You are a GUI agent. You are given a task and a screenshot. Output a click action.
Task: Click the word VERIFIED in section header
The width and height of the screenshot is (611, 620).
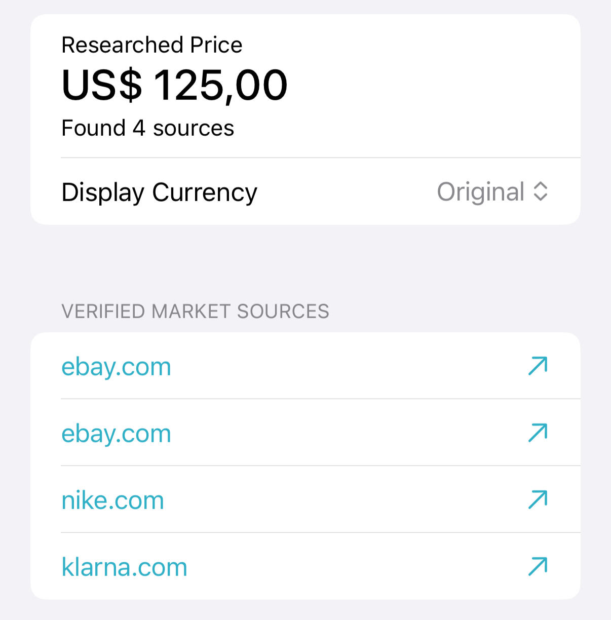click(103, 312)
